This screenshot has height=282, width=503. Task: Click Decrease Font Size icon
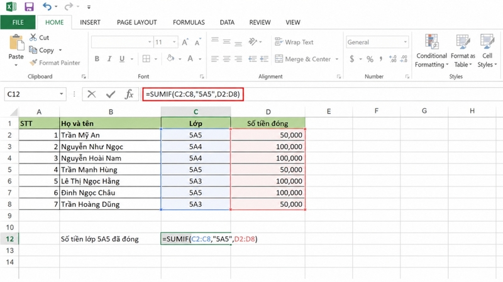197,42
